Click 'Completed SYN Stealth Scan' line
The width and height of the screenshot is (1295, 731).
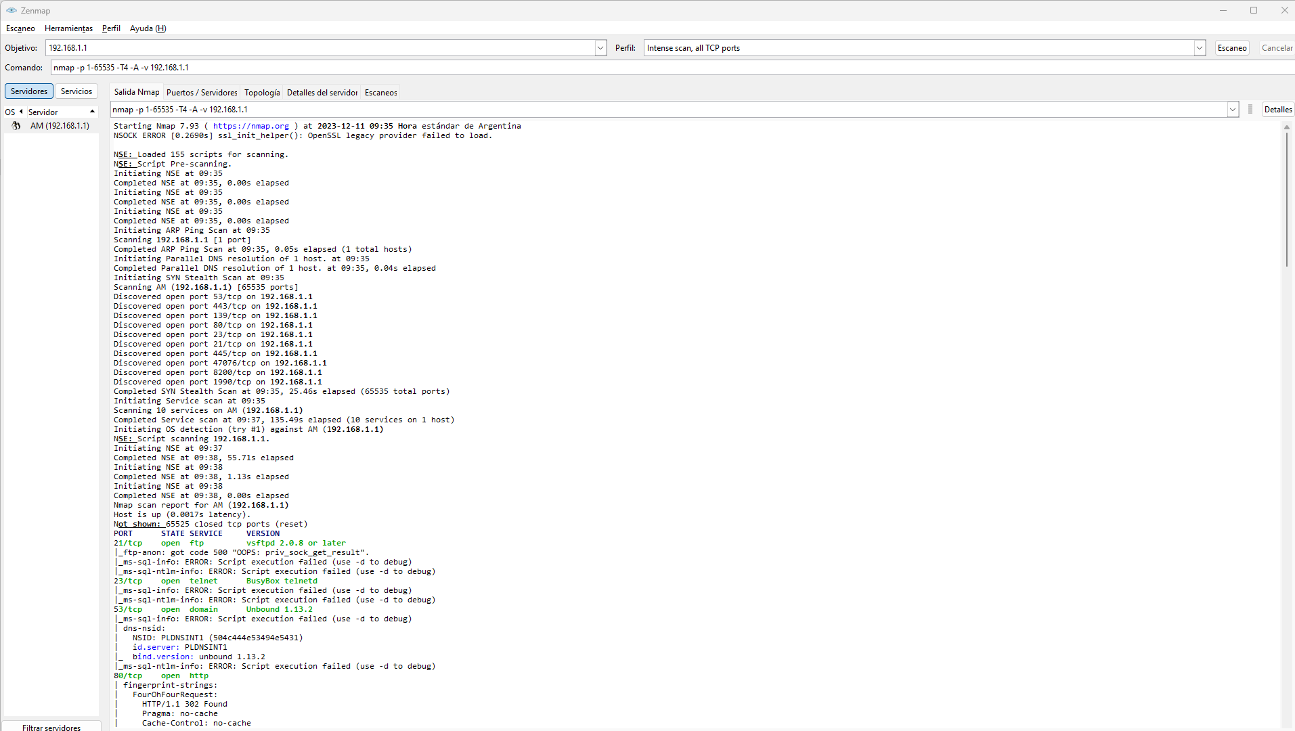[282, 391]
